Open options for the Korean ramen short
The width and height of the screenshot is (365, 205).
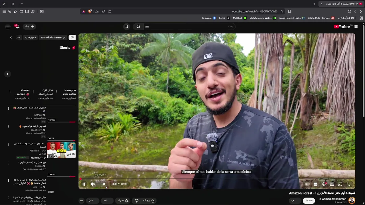pyautogui.click(x=10, y=92)
